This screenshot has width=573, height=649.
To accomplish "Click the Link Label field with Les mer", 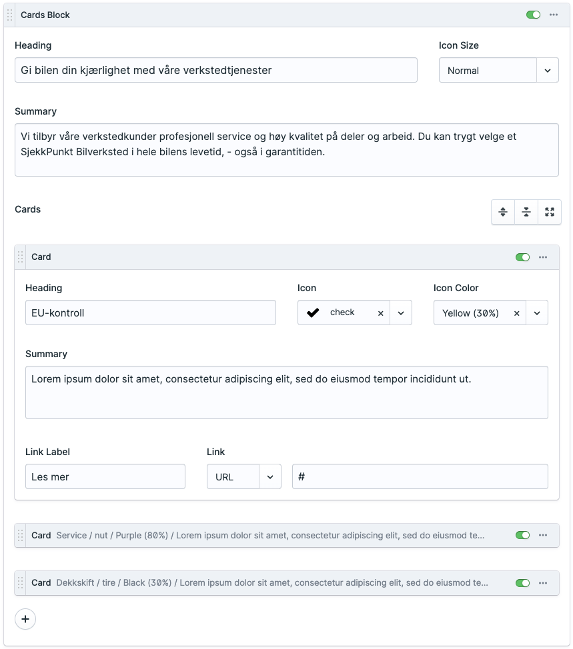I will (105, 477).
